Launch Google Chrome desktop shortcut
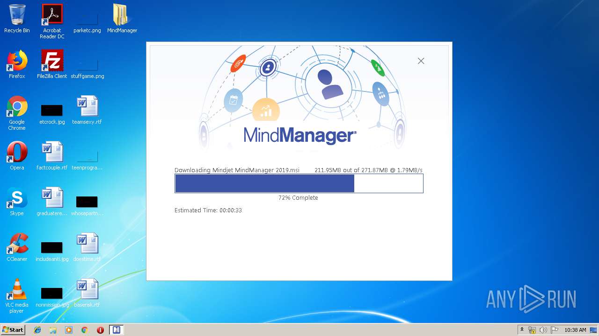The image size is (599, 336). (x=17, y=113)
